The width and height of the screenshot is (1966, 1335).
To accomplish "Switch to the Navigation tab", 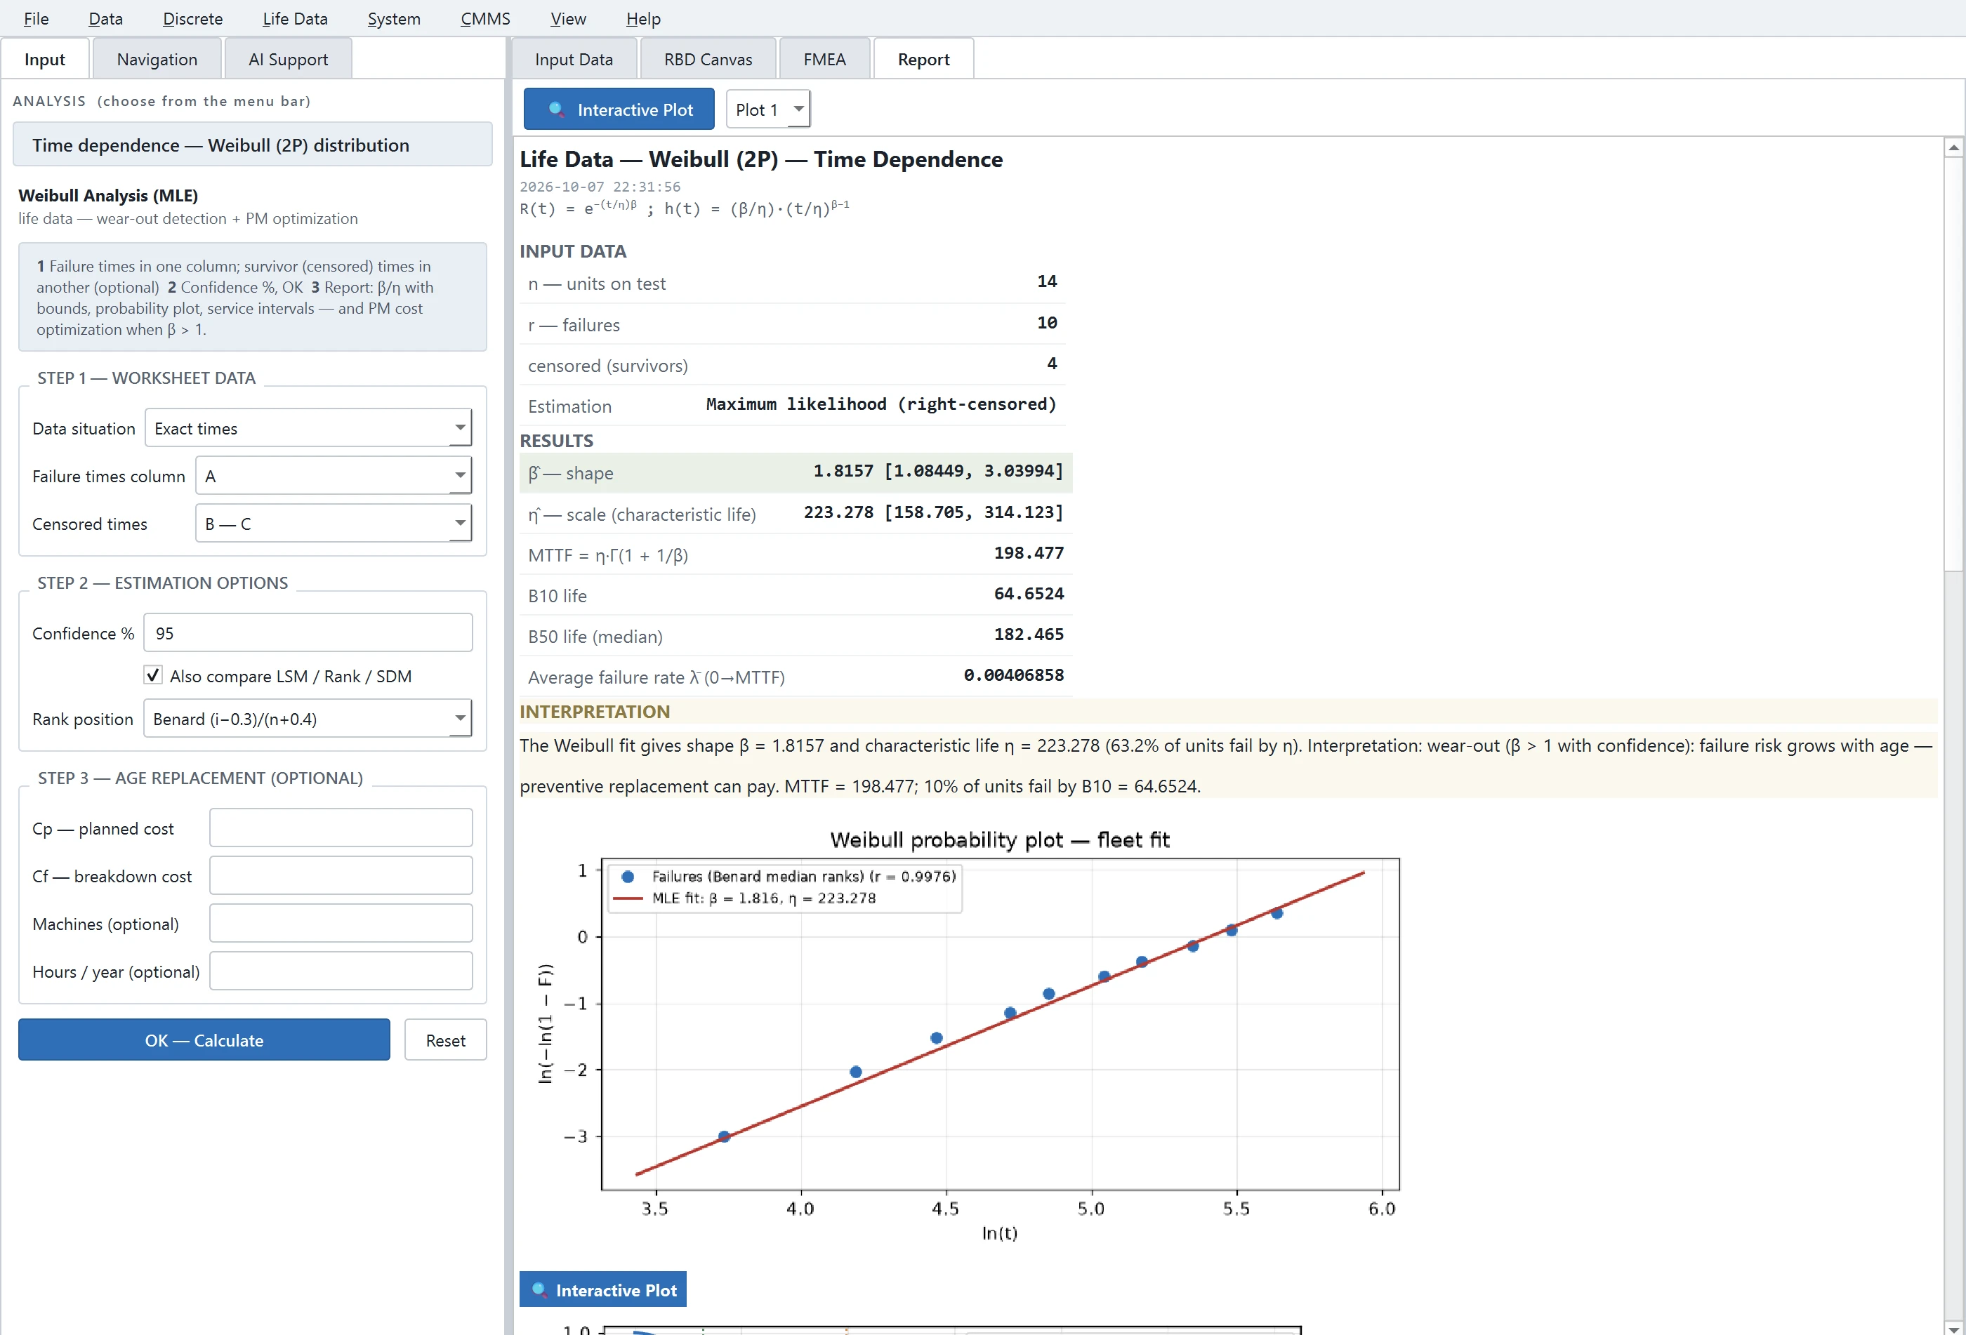I will tap(157, 59).
